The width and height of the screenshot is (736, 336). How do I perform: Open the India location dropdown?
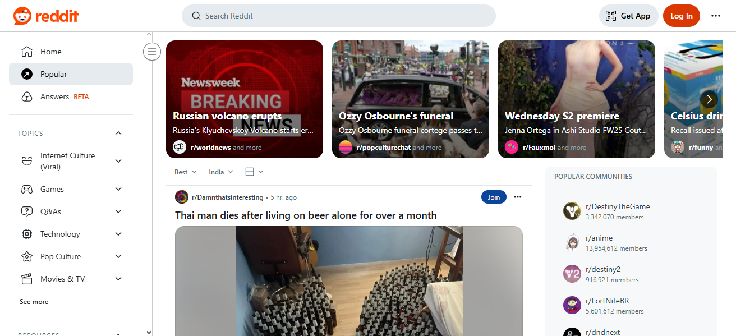point(221,172)
